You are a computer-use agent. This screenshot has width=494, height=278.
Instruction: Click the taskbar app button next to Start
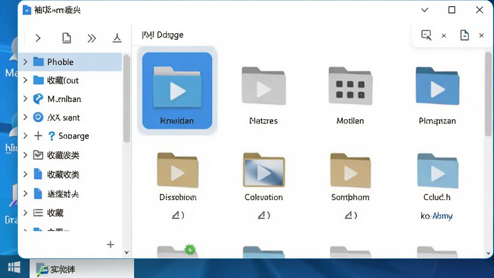coord(82,268)
